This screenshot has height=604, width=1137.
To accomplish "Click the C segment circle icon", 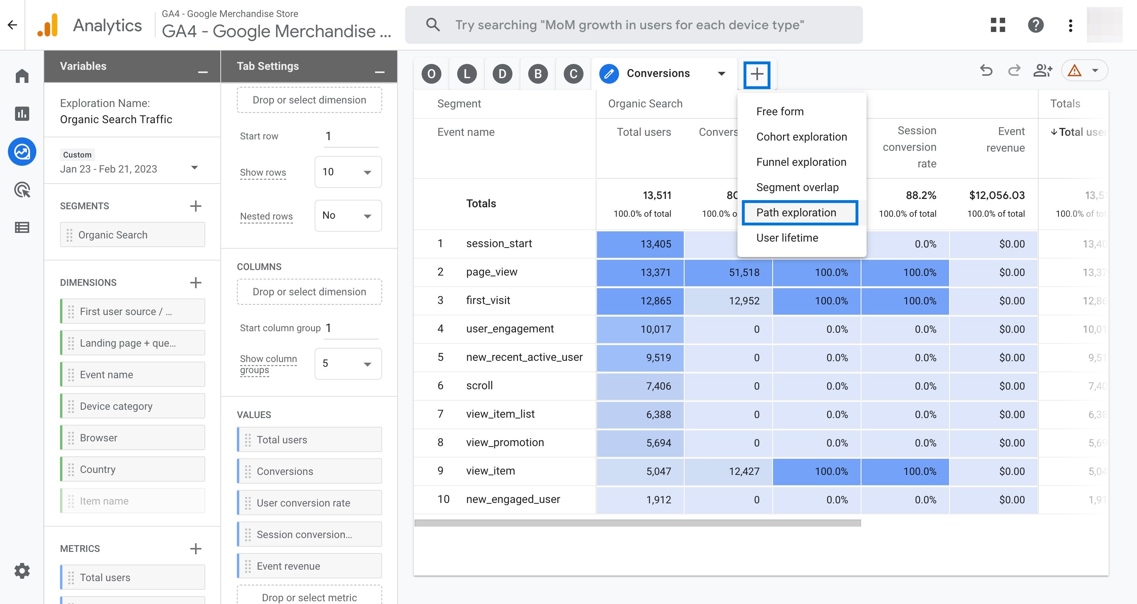I will pyautogui.click(x=573, y=73).
